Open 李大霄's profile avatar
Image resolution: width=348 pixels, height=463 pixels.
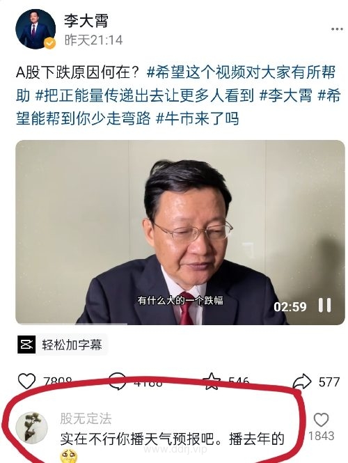point(35,29)
